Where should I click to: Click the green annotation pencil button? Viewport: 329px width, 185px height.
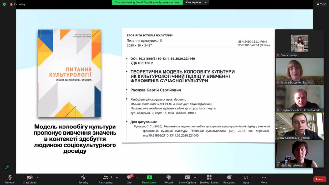coord(7,167)
